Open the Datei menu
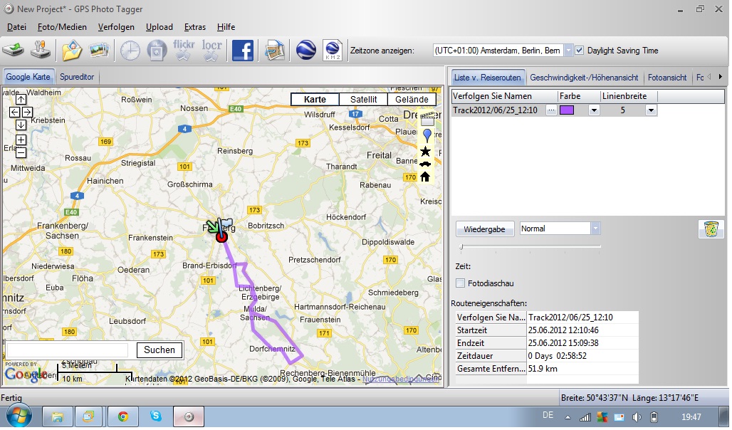The width and height of the screenshot is (732, 430). coord(17,27)
